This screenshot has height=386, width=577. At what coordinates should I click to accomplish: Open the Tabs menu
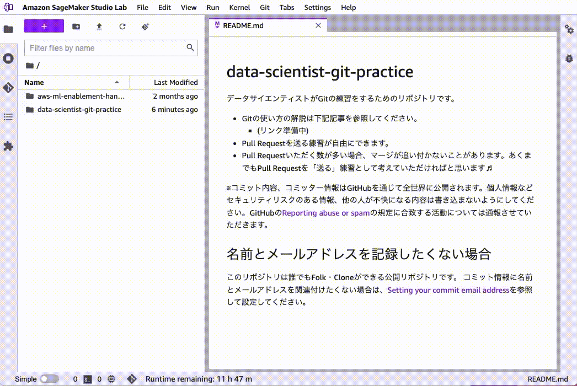pos(287,7)
